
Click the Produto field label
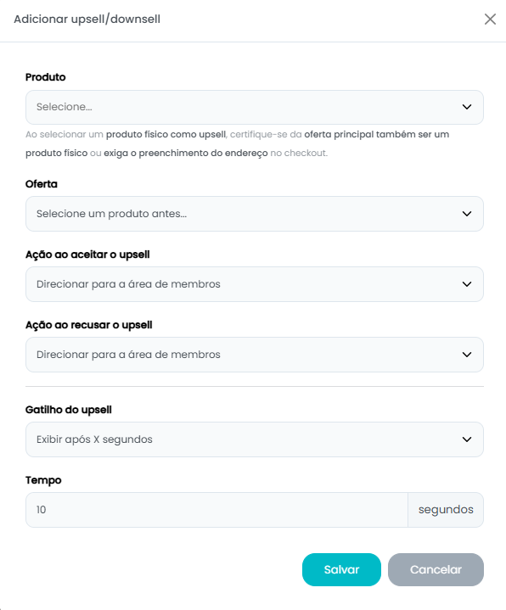(46, 77)
